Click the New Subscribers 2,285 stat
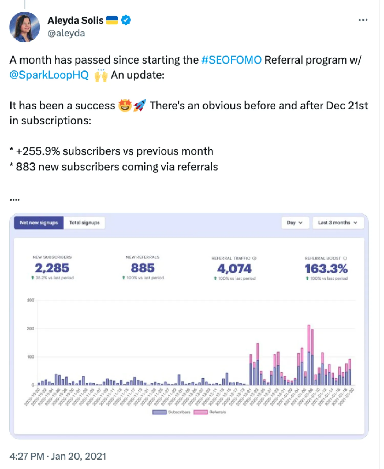Viewport: 384px width, 469px height. click(52, 268)
